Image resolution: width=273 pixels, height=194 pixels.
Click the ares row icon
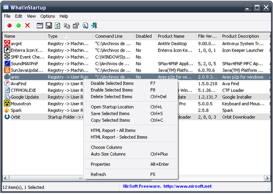click(7, 77)
